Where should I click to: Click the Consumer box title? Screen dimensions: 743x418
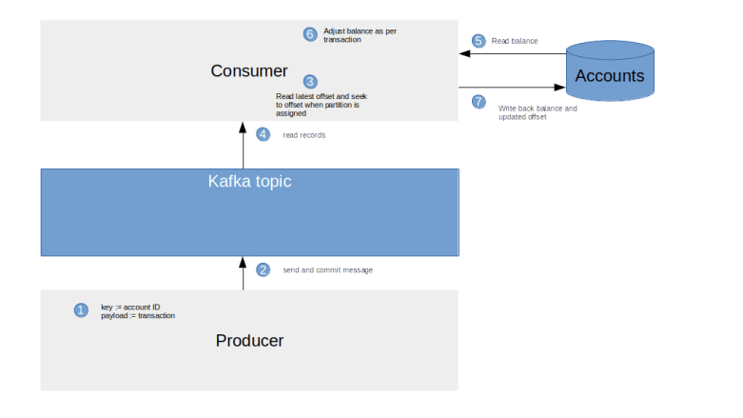click(248, 71)
